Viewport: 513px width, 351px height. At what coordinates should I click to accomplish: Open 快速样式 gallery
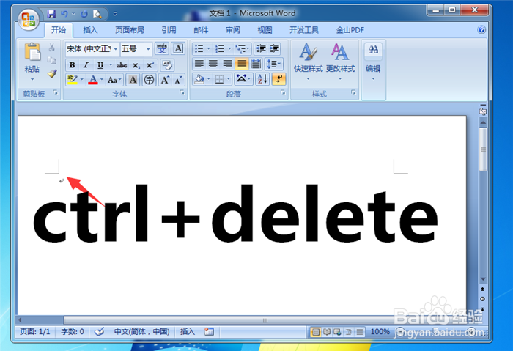[x=308, y=61]
